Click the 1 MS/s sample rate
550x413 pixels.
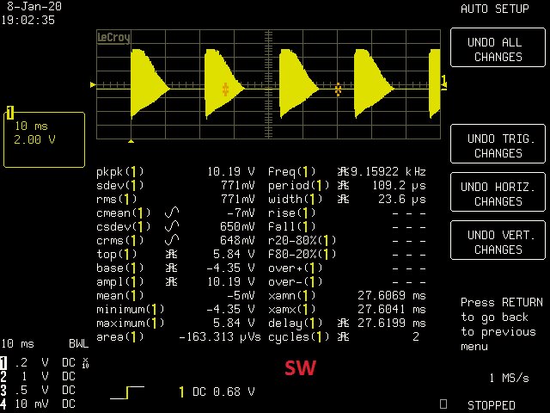pyautogui.click(x=509, y=378)
